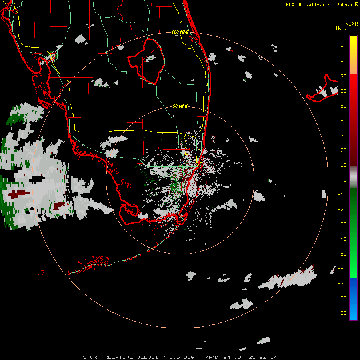The height and width of the screenshot is (360, 360).
Task: Click the 100 NMI range ring label
Action: tap(180, 32)
